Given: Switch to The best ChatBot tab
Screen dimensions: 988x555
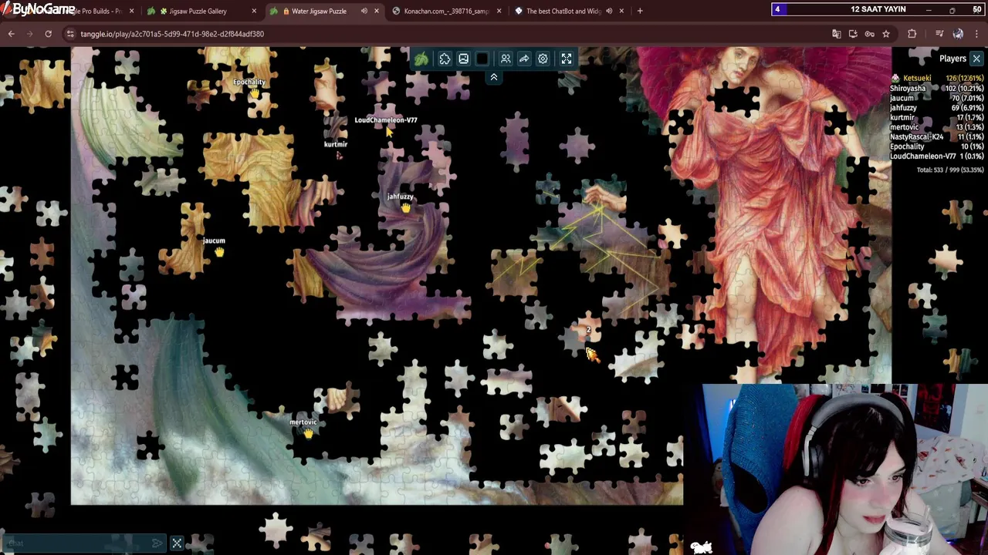Looking at the screenshot, I should point(563,11).
